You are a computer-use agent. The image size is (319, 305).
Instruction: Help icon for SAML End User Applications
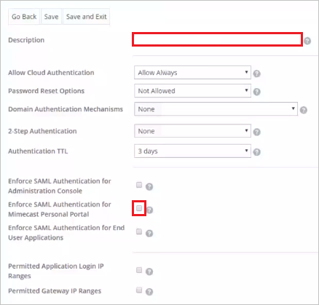(x=149, y=233)
